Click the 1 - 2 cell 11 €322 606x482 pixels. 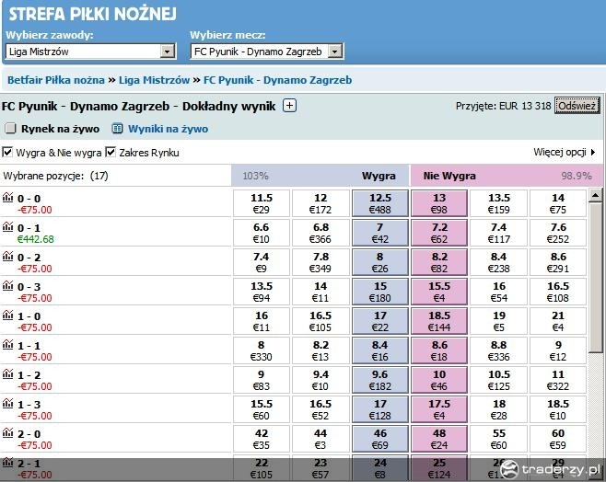click(558, 380)
